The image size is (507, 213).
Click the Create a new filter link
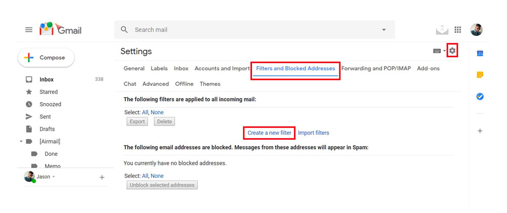(x=269, y=133)
